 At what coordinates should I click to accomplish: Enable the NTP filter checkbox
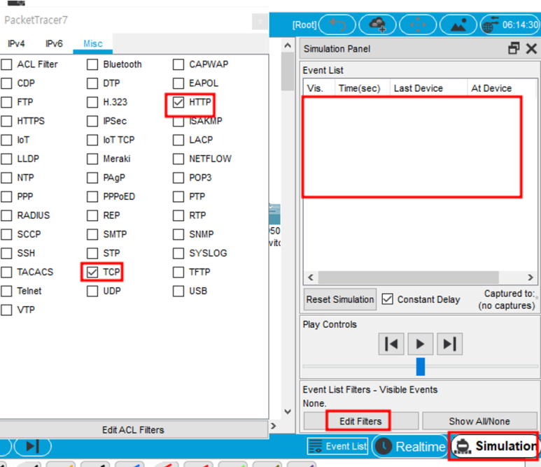click(6, 178)
